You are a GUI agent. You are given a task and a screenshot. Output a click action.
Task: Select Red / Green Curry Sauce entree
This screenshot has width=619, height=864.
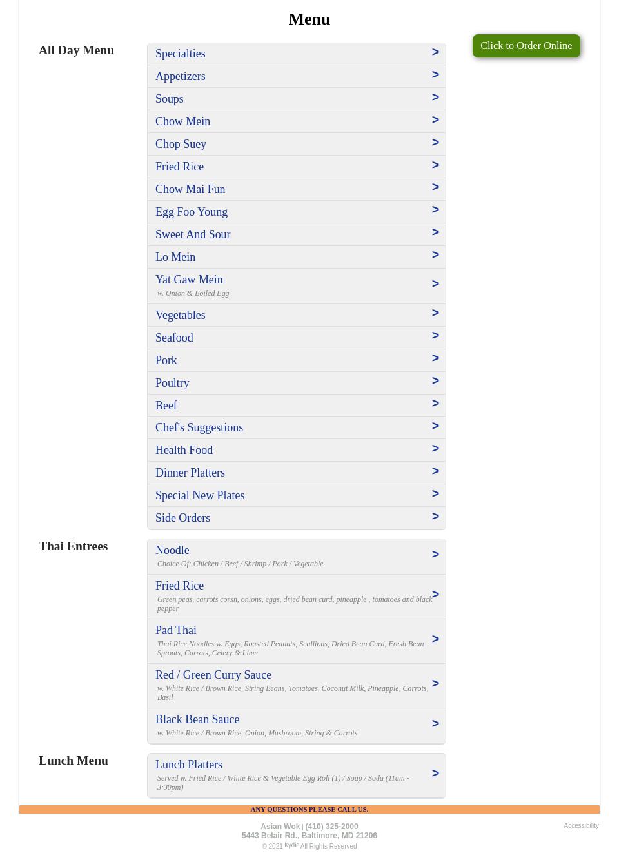(213, 675)
